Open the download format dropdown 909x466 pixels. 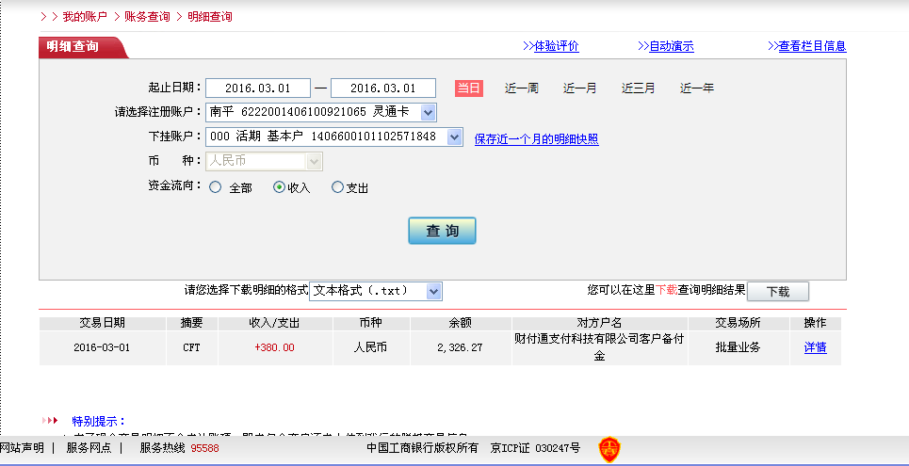click(x=433, y=292)
